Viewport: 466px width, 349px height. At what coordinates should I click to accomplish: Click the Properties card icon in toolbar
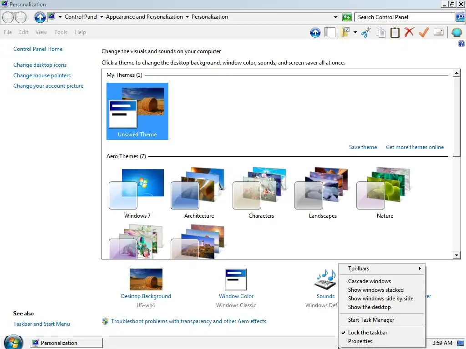click(438, 32)
